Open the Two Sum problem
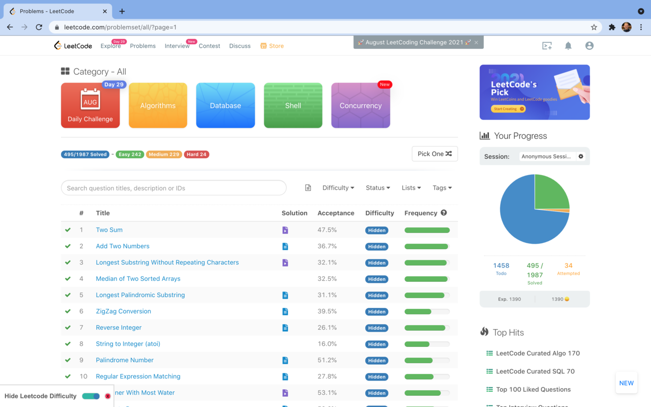The image size is (651, 407). click(109, 230)
